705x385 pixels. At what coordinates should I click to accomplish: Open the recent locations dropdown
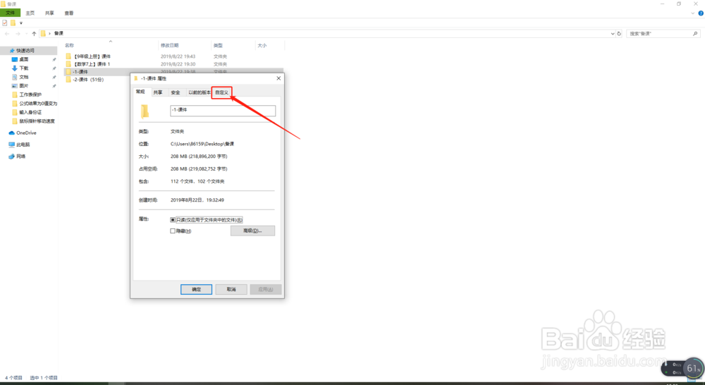point(25,34)
